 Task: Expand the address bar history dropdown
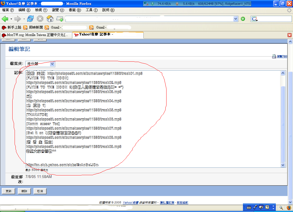click(x=236, y=19)
